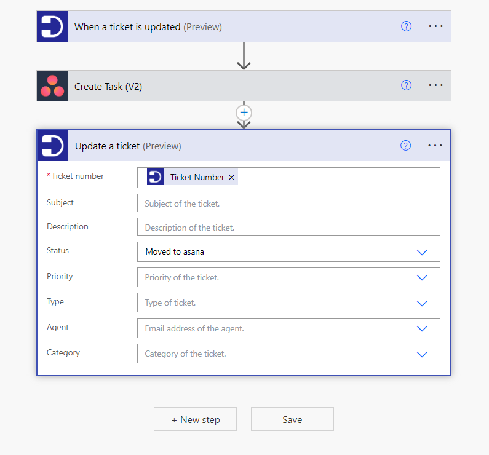489x455 pixels.
Task: Click the Subject label
Action: pyautogui.click(x=60, y=202)
